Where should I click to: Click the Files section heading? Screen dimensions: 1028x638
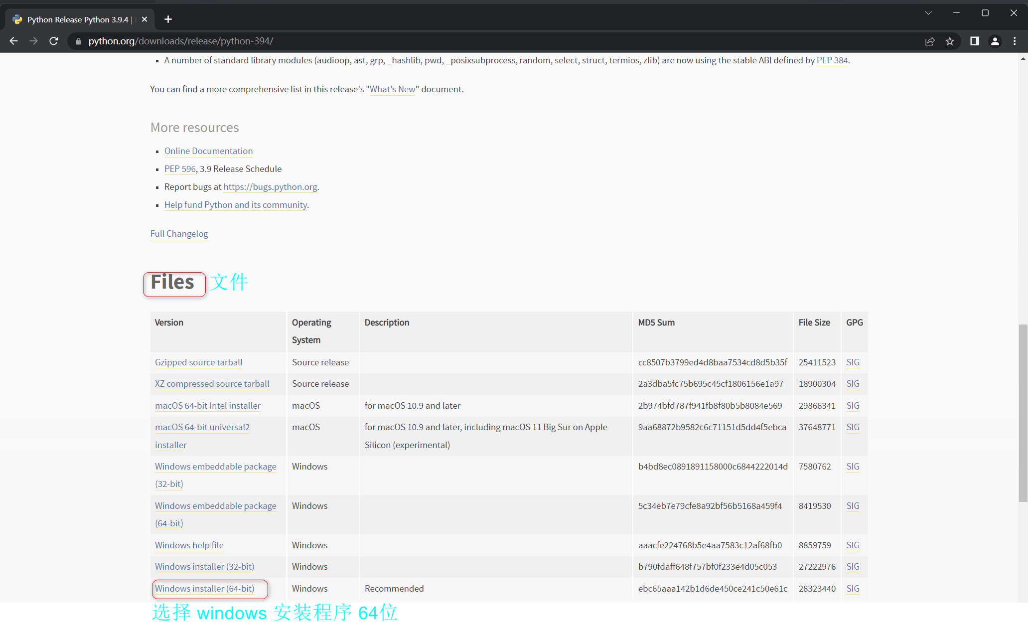[172, 282]
